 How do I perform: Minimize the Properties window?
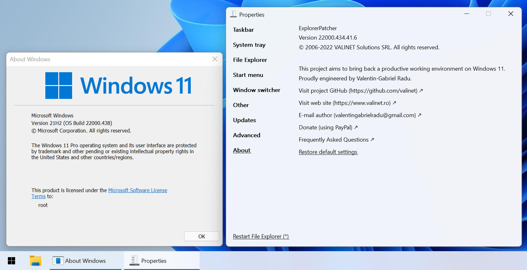(x=467, y=14)
